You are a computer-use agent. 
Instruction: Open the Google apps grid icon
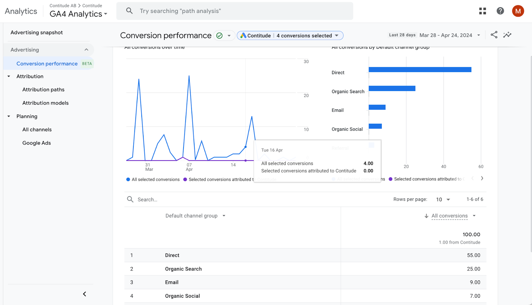pos(482,11)
